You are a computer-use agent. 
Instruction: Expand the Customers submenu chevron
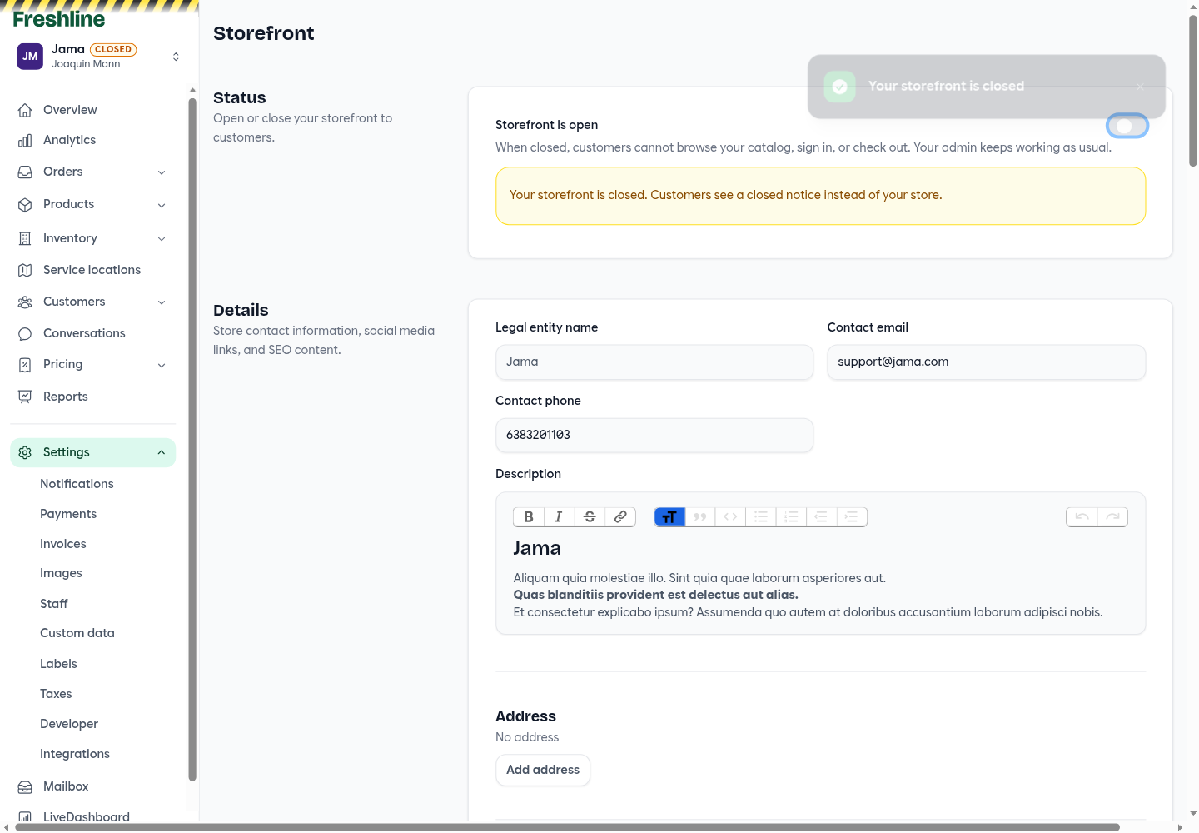pos(162,302)
